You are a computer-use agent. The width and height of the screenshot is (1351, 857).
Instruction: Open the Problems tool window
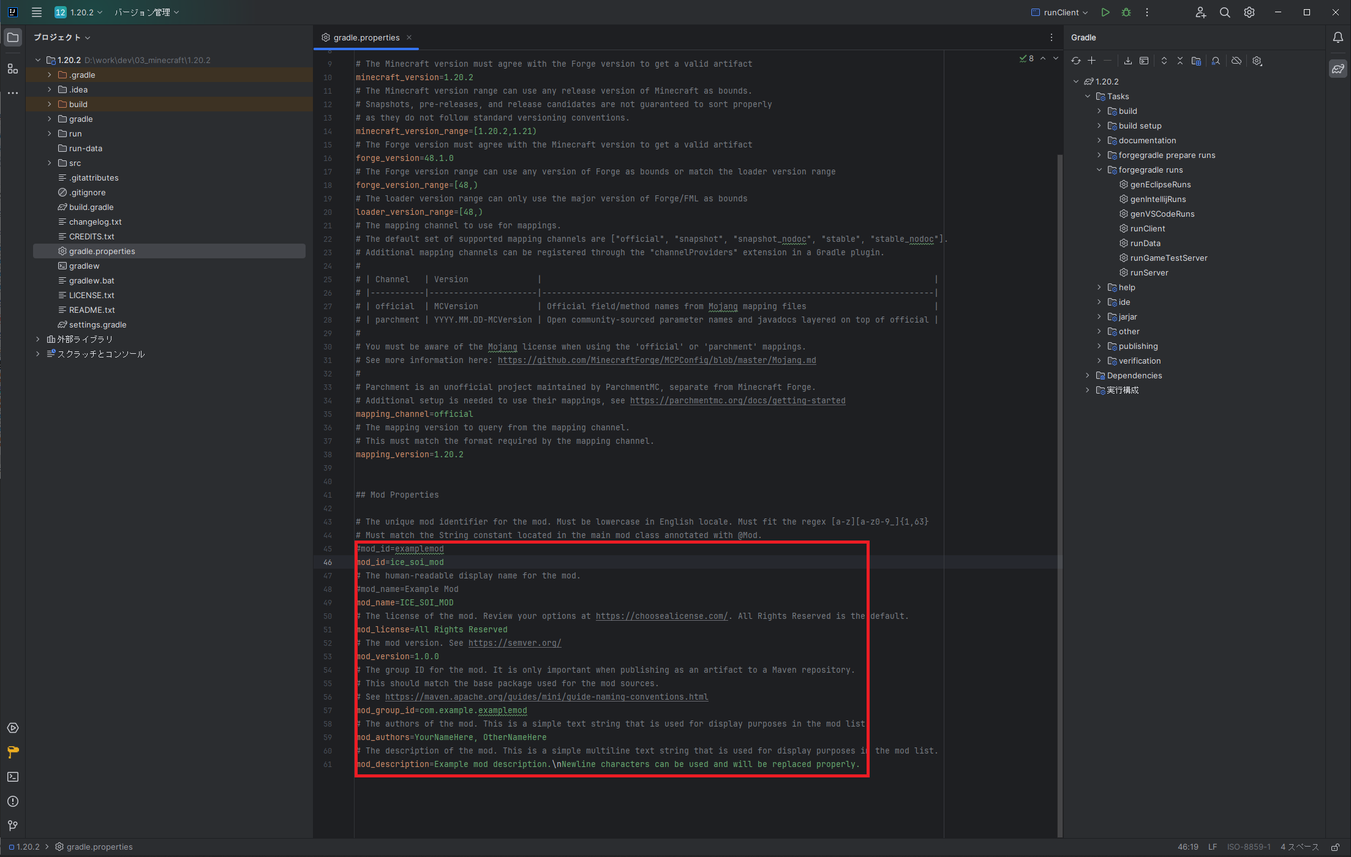[12, 801]
